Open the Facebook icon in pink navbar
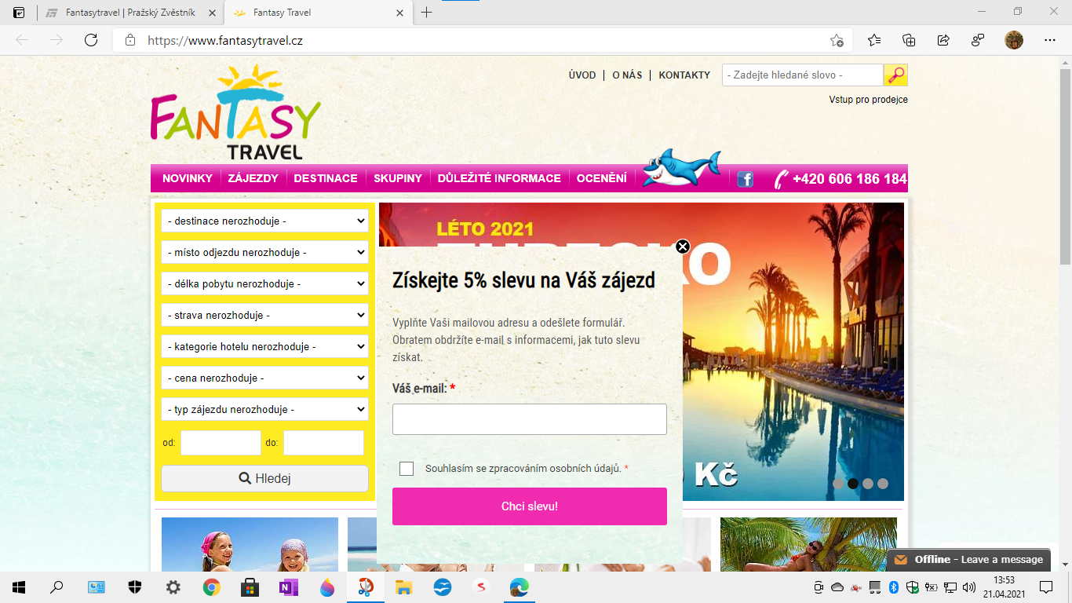 [x=745, y=179]
